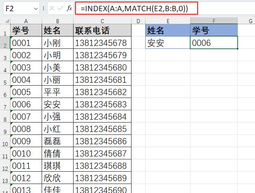
Task: Select blue header cell 姓名 in column E
Action: [x=168, y=30]
